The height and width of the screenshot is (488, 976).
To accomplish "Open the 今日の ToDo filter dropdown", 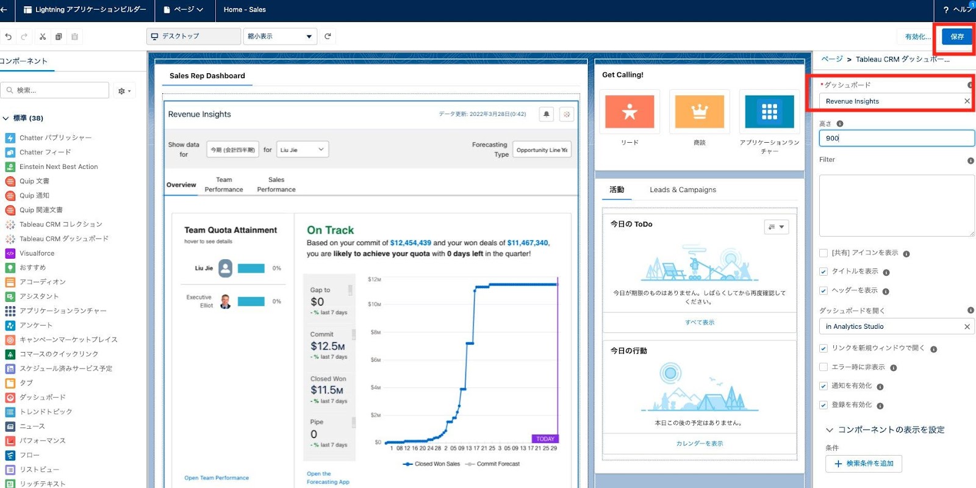I will tap(777, 227).
